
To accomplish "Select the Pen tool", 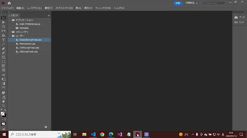I will 3,49.
